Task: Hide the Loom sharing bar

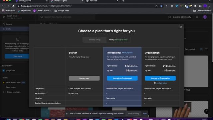Action: pyautogui.click(x=144, y=114)
